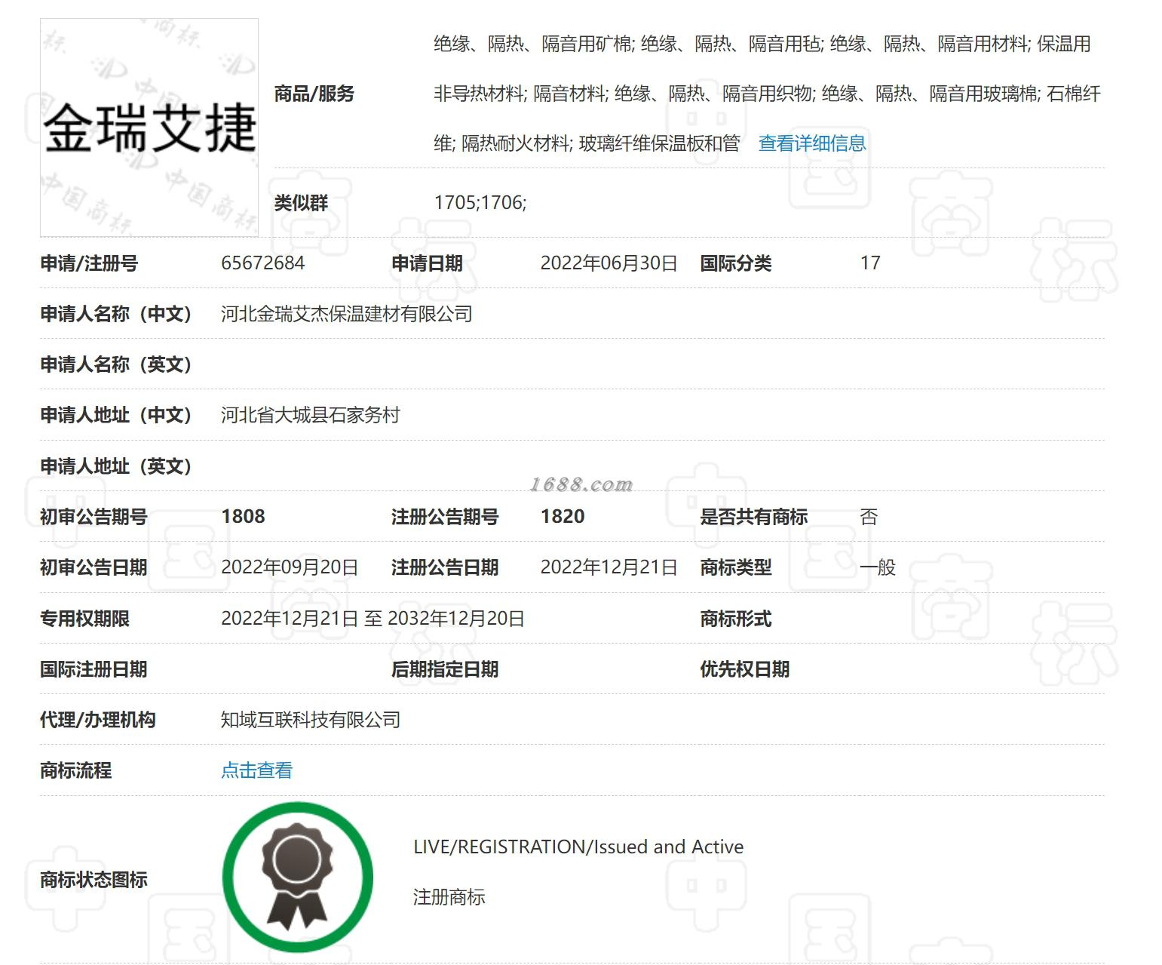This screenshot has width=1162, height=965.
Task: Select the application date 2022年06月30日
Action: (609, 263)
